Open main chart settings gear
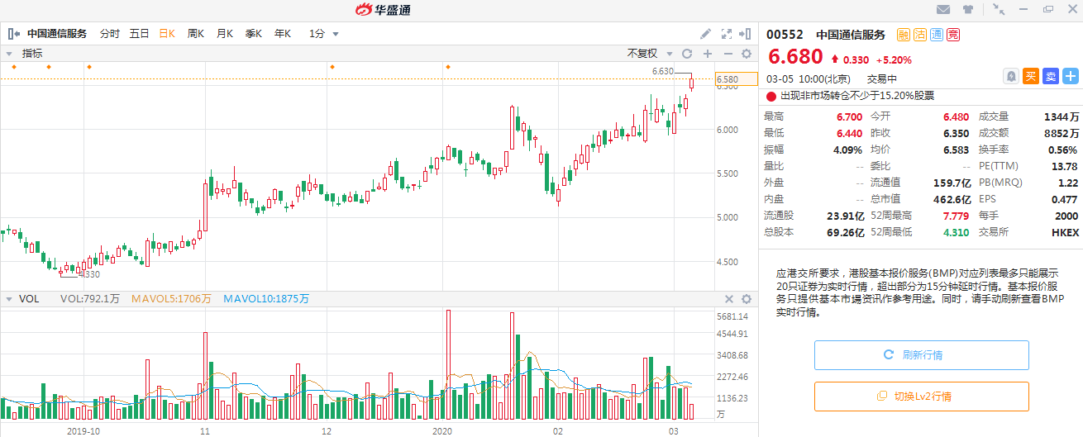Image resolution: width=1083 pixels, height=437 pixels. click(746, 54)
